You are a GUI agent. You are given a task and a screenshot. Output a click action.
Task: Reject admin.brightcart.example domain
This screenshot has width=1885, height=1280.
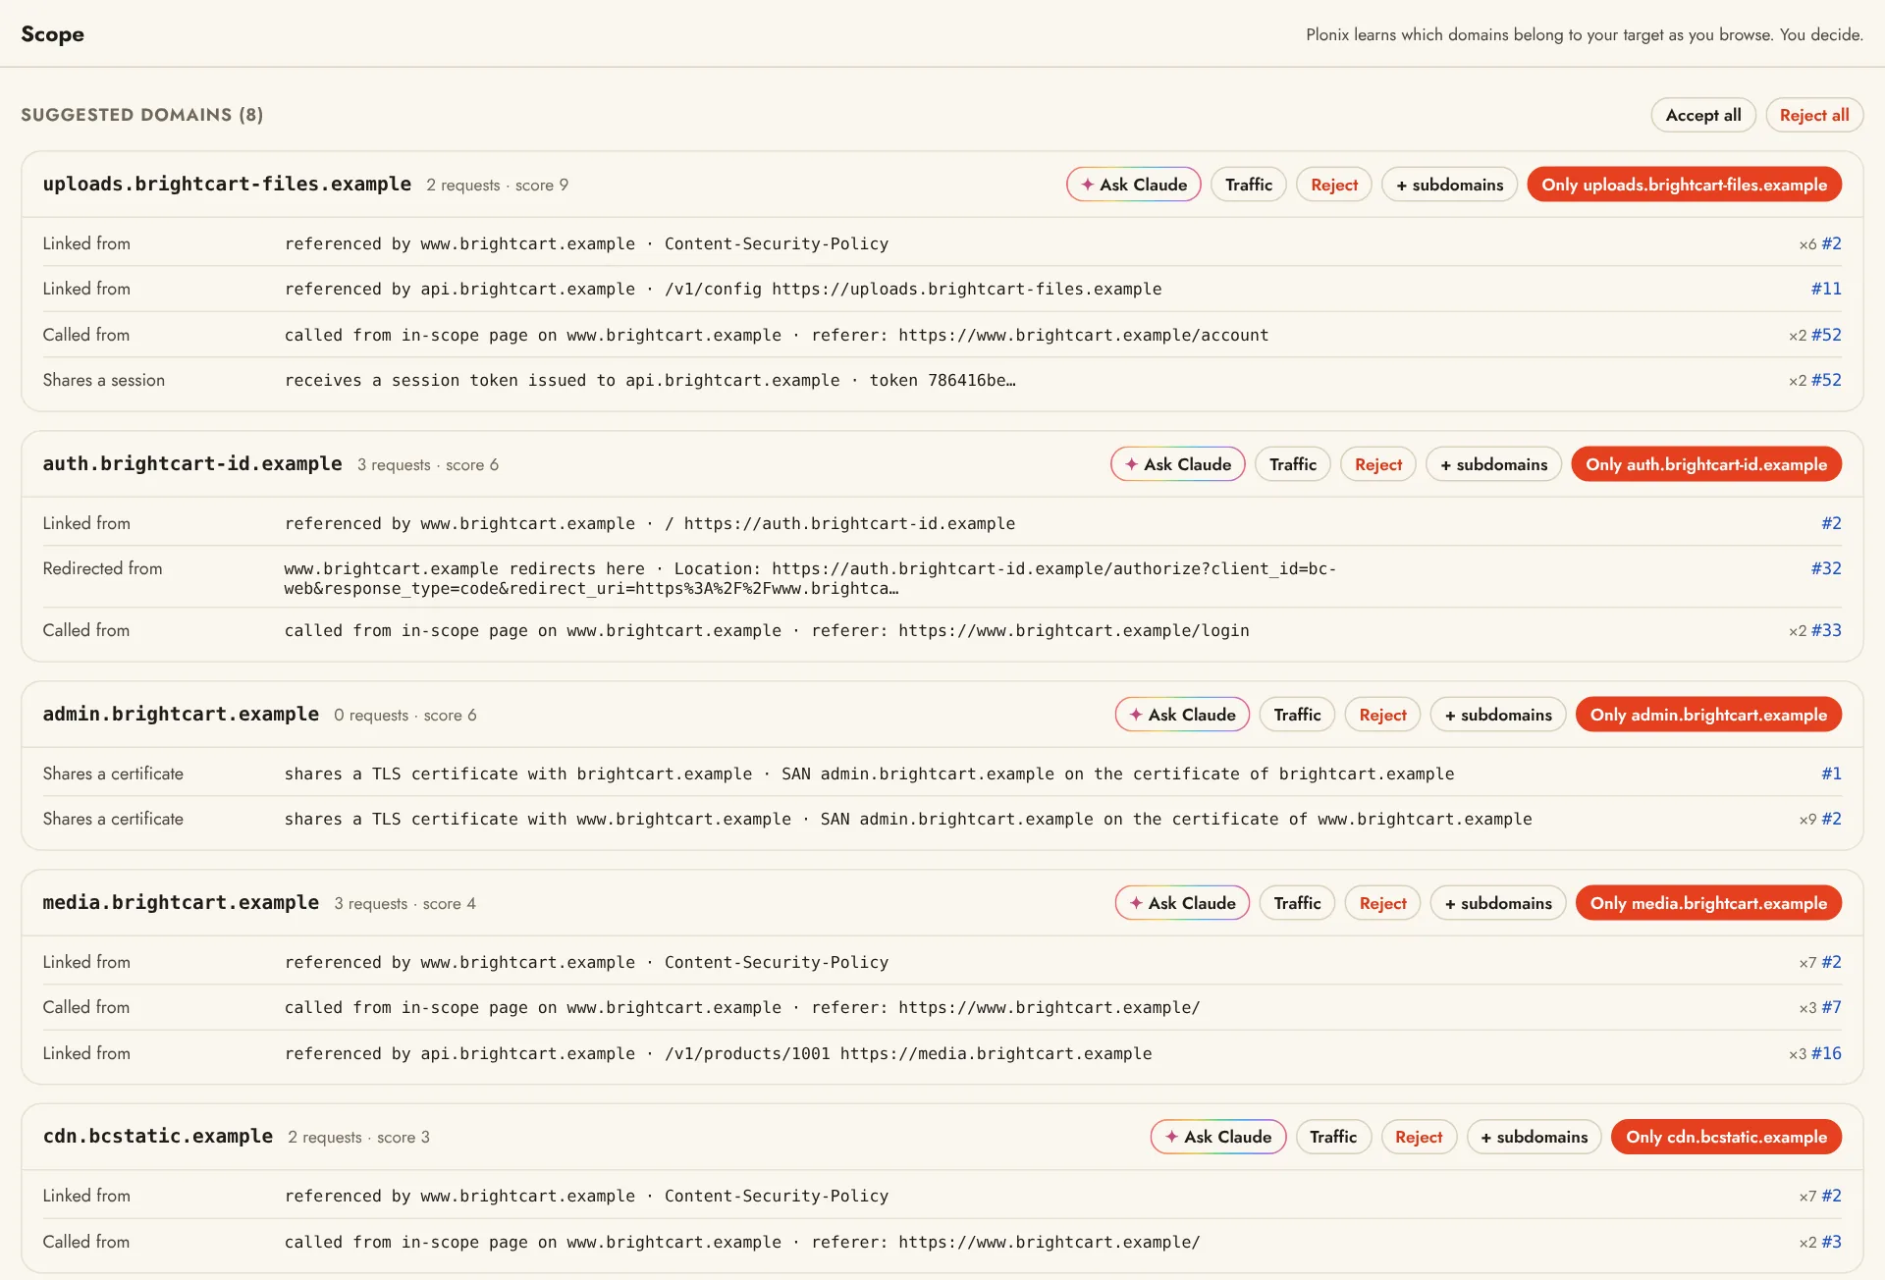click(1383, 715)
